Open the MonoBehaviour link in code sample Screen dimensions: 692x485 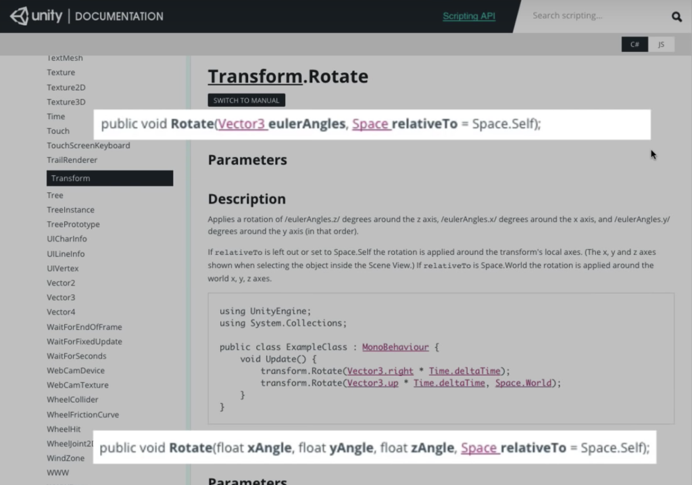pos(395,347)
